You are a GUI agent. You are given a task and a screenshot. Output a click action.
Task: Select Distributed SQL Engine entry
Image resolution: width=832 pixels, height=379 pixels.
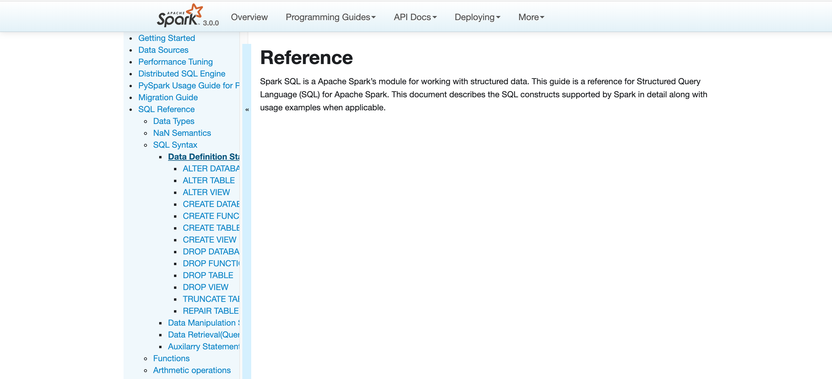coord(181,74)
